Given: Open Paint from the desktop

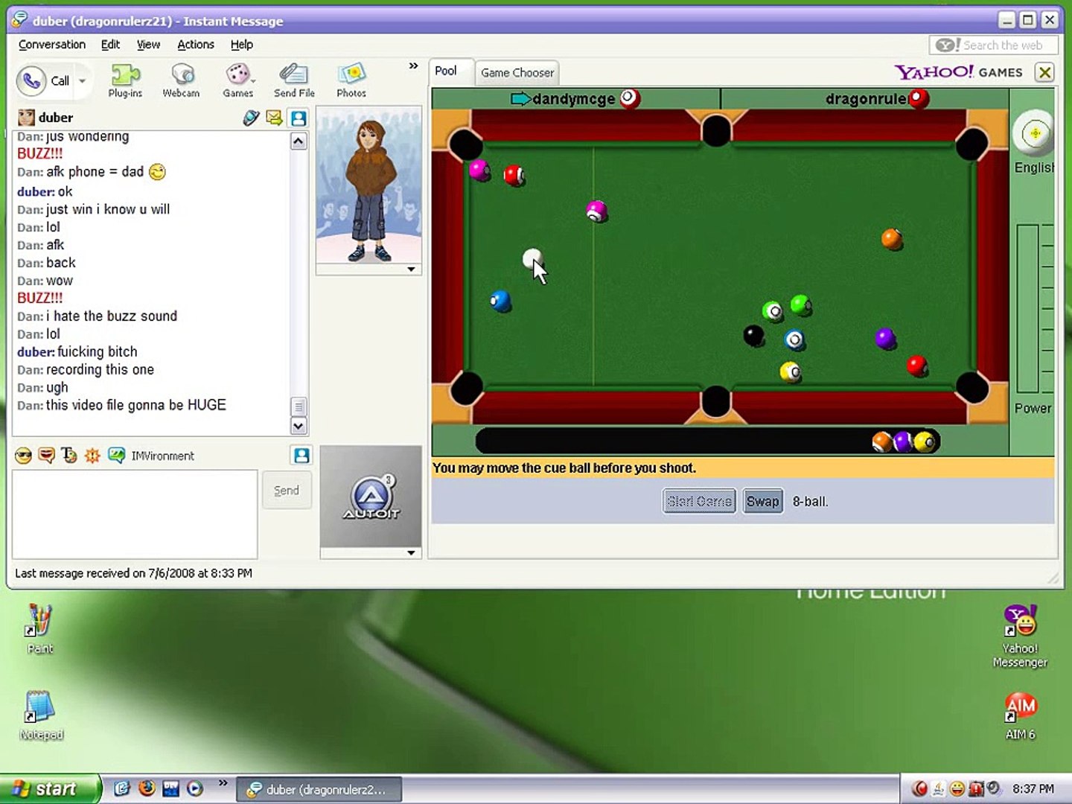Looking at the screenshot, I should click(39, 628).
